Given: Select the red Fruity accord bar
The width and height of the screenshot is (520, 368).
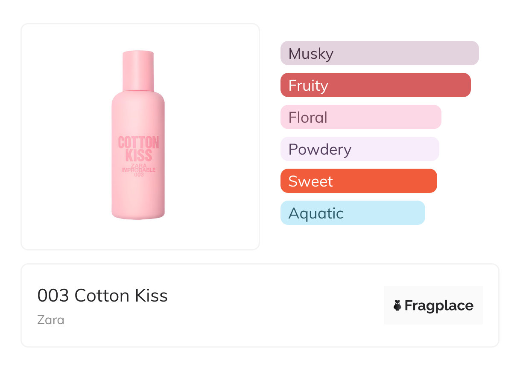Looking at the screenshot, I should (x=375, y=85).
